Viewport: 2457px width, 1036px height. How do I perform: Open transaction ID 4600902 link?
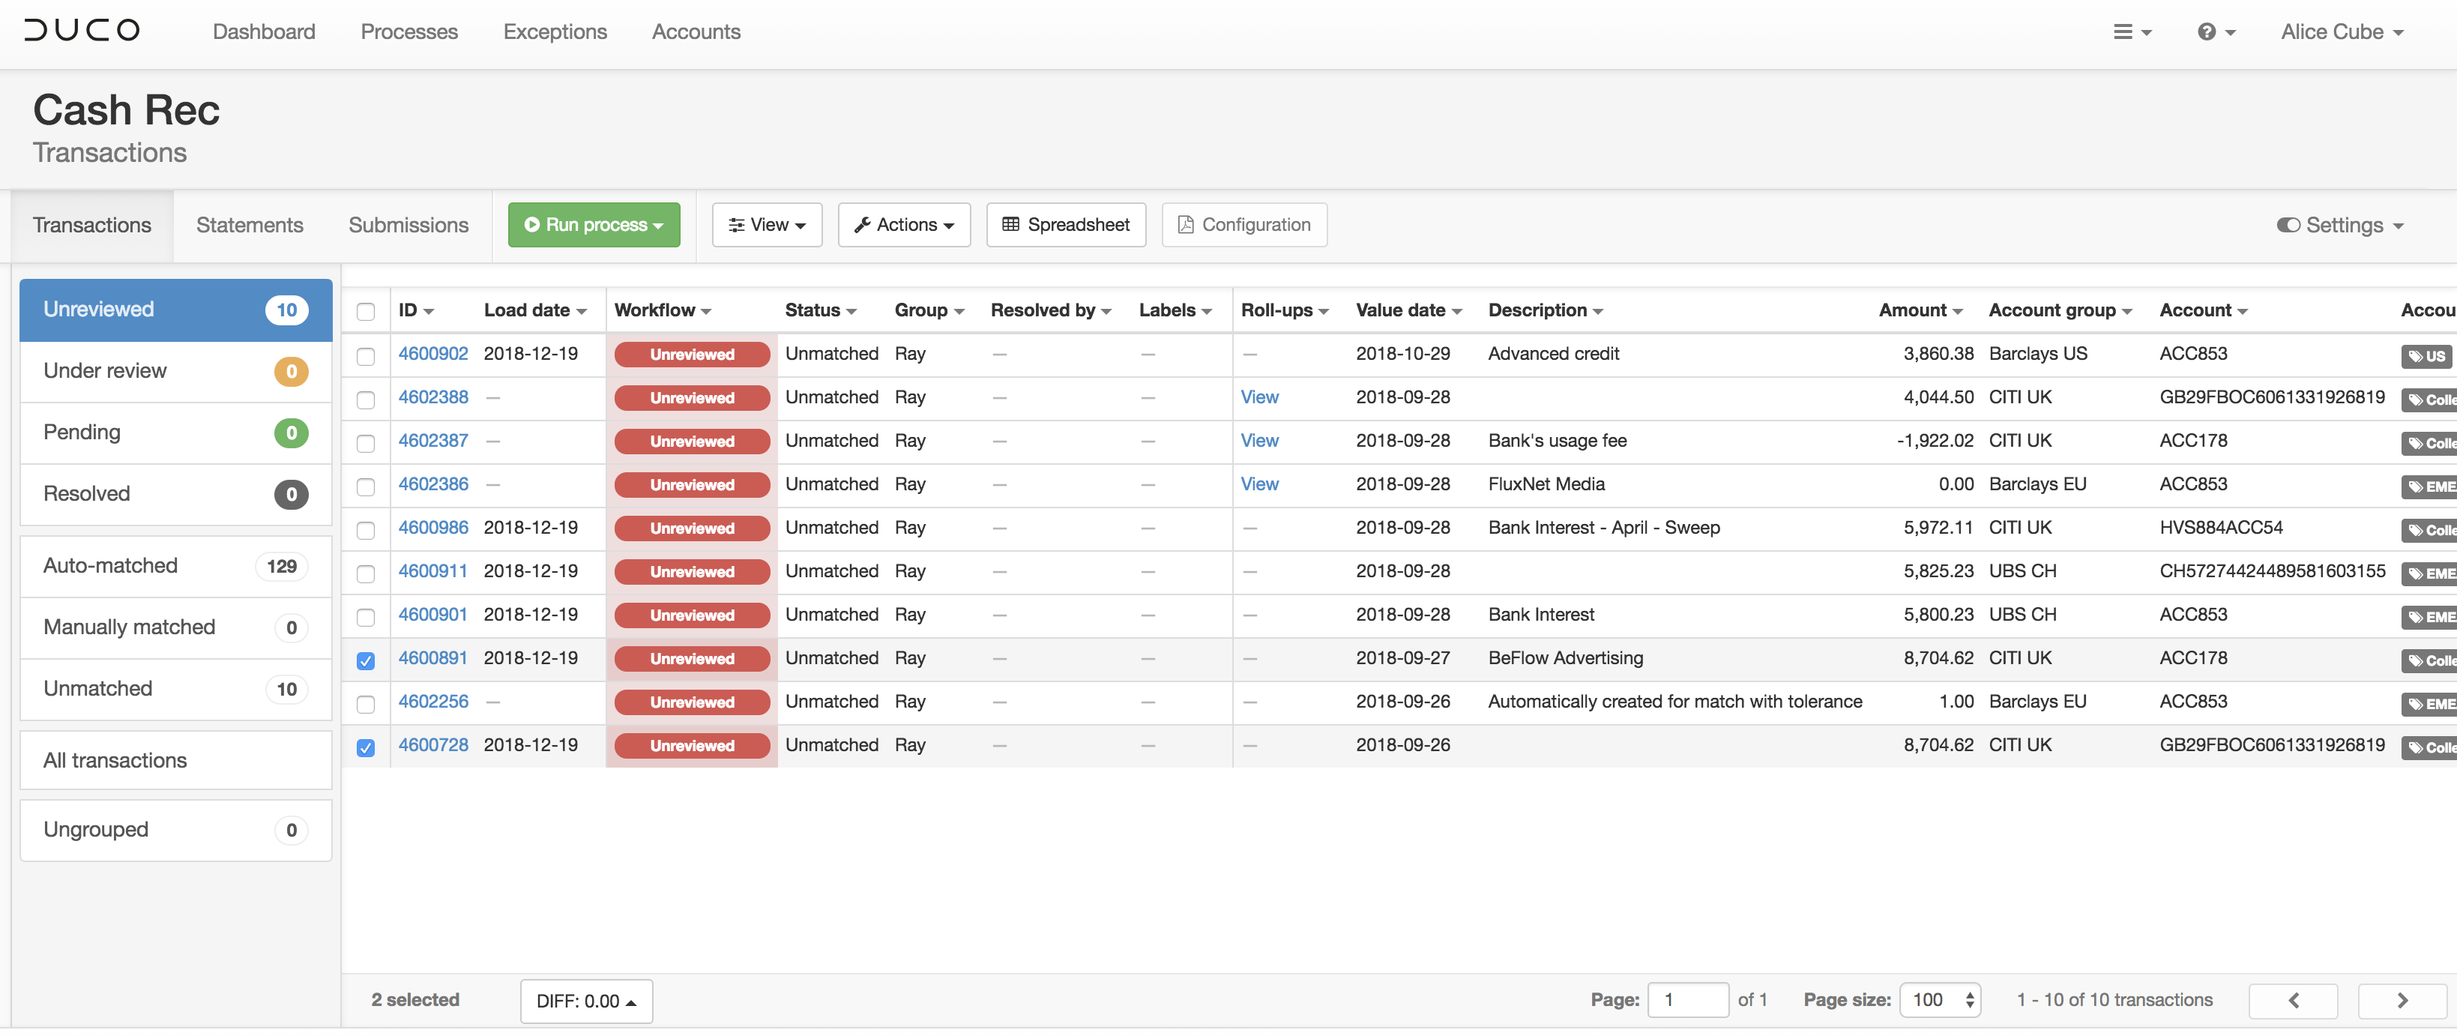coord(433,354)
